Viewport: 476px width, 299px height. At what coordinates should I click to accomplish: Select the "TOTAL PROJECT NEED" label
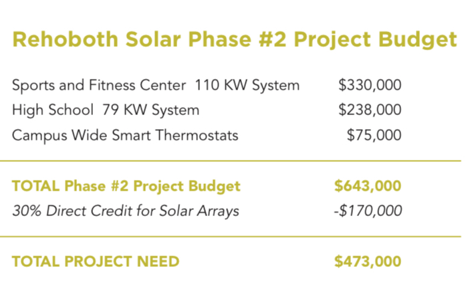96,262
